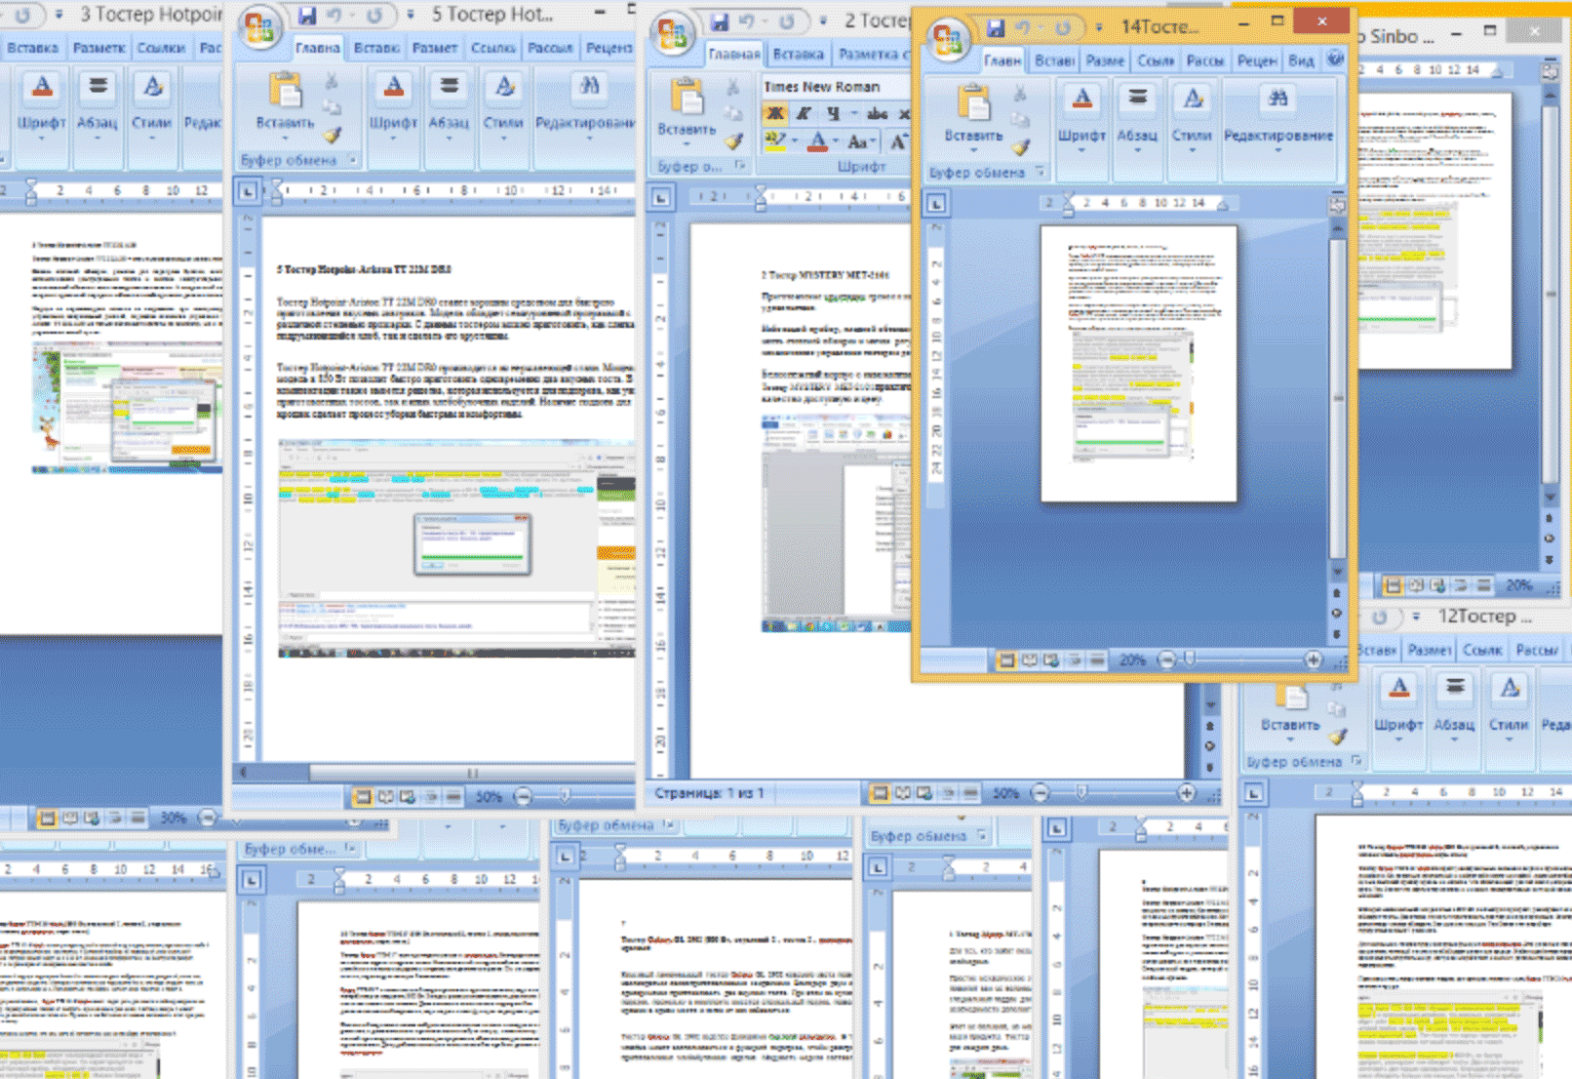Save document in the 14Тосте window

click(995, 27)
